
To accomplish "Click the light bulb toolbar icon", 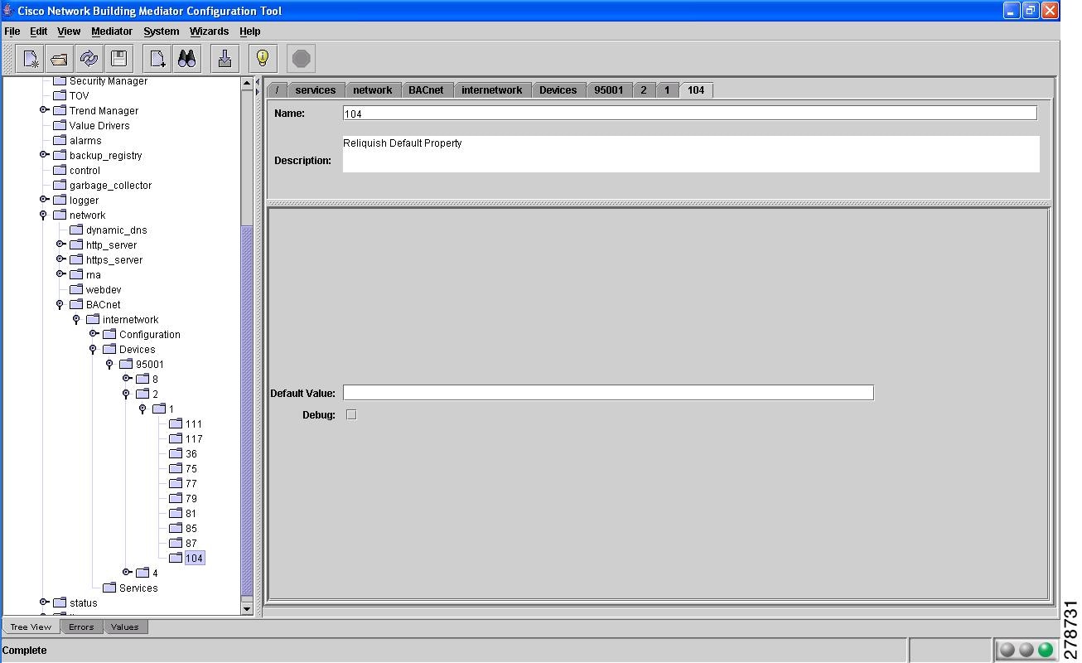I will coord(263,58).
